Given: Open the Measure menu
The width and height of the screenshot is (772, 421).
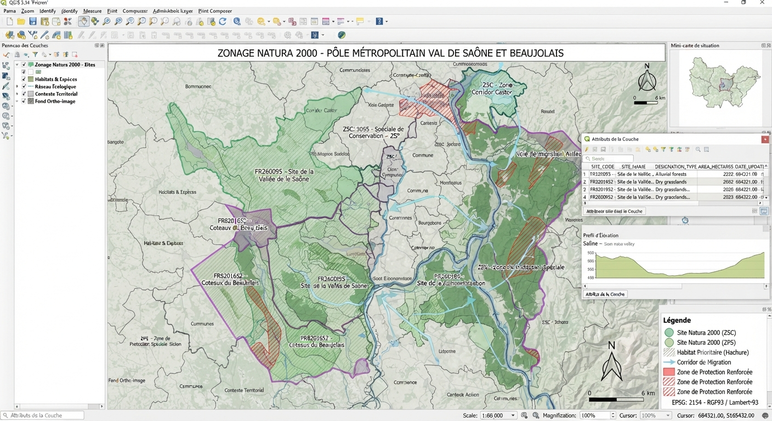Looking at the screenshot, I should [92, 11].
